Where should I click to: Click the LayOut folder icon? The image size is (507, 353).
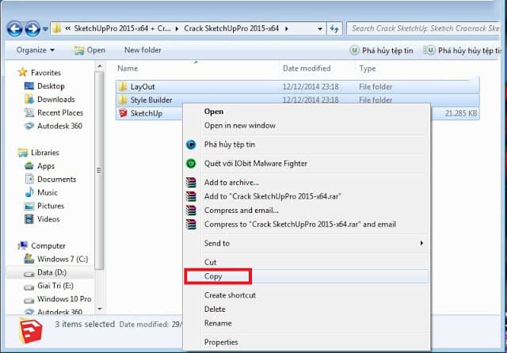pos(123,85)
